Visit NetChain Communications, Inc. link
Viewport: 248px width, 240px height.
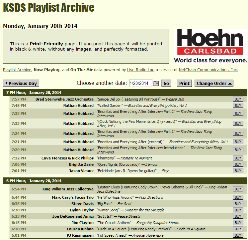click(x=208, y=70)
